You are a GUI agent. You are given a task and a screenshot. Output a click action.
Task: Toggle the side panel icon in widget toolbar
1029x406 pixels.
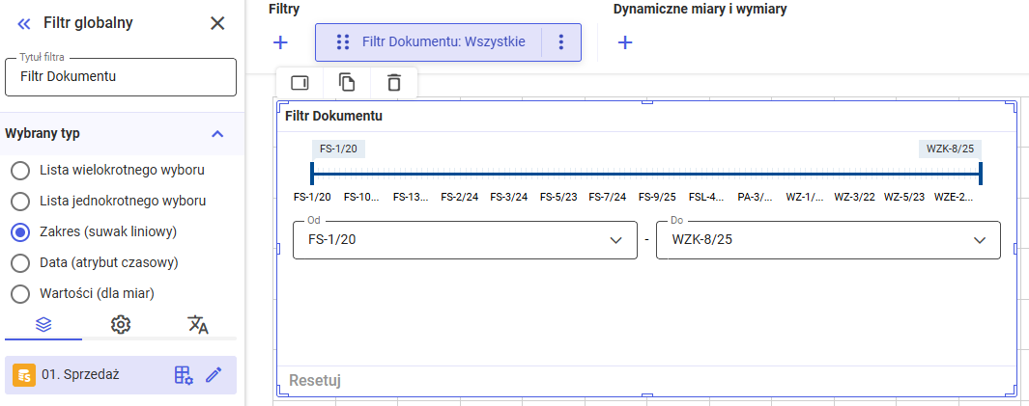(x=300, y=83)
